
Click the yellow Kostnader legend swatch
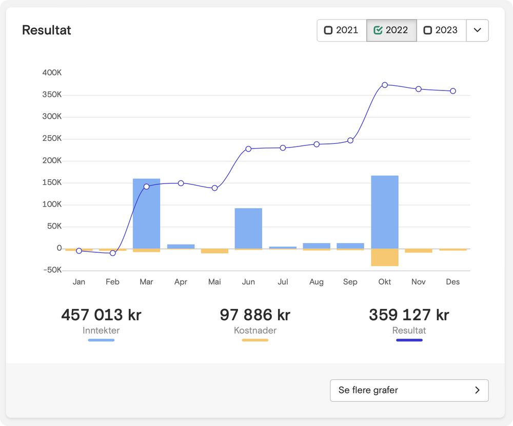click(255, 340)
